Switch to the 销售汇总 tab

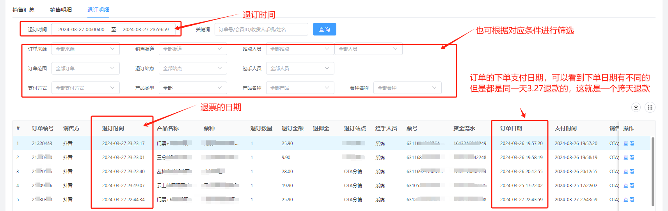coord(23,10)
